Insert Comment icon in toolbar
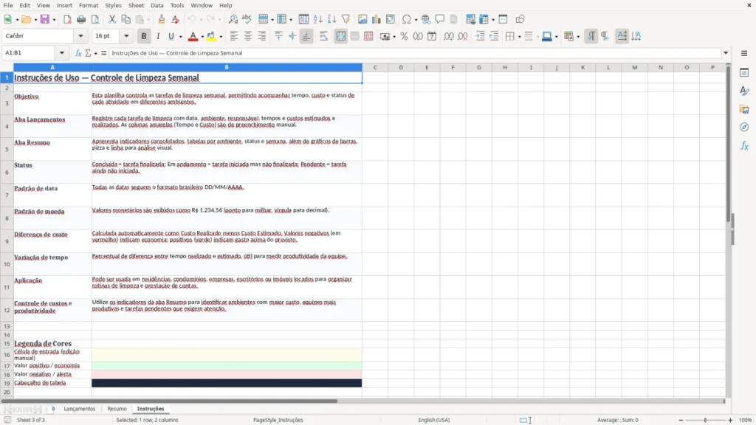This screenshot has width=756, height=425. (x=440, y=19)
